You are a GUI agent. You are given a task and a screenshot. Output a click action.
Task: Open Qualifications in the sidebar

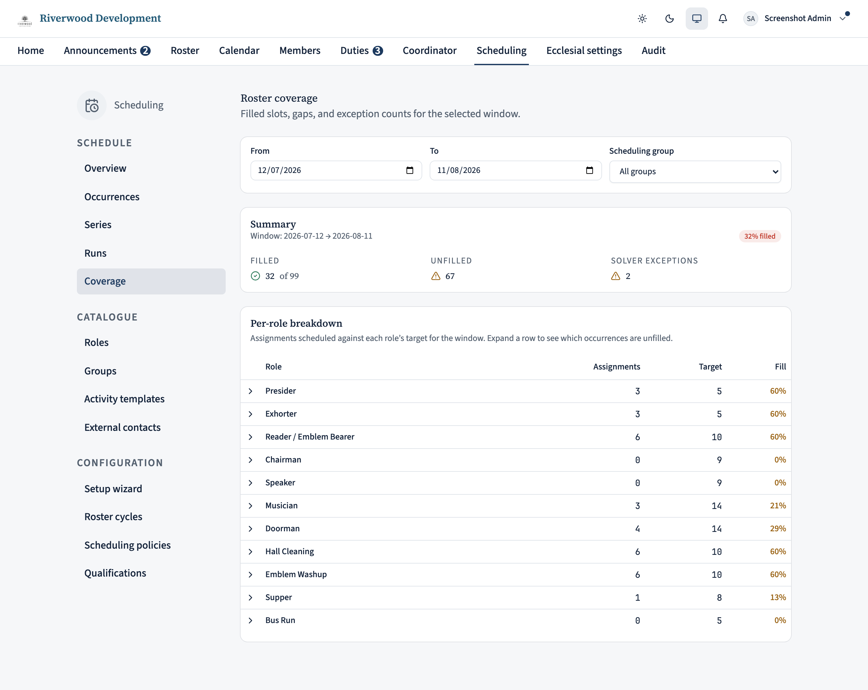tap(151, 573)
